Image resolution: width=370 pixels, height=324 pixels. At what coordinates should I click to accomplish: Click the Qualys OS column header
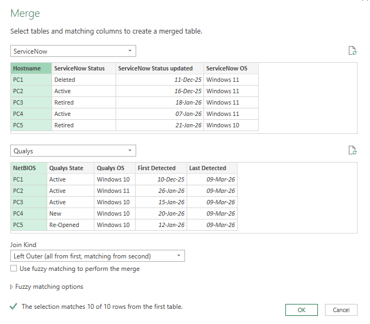114,168
